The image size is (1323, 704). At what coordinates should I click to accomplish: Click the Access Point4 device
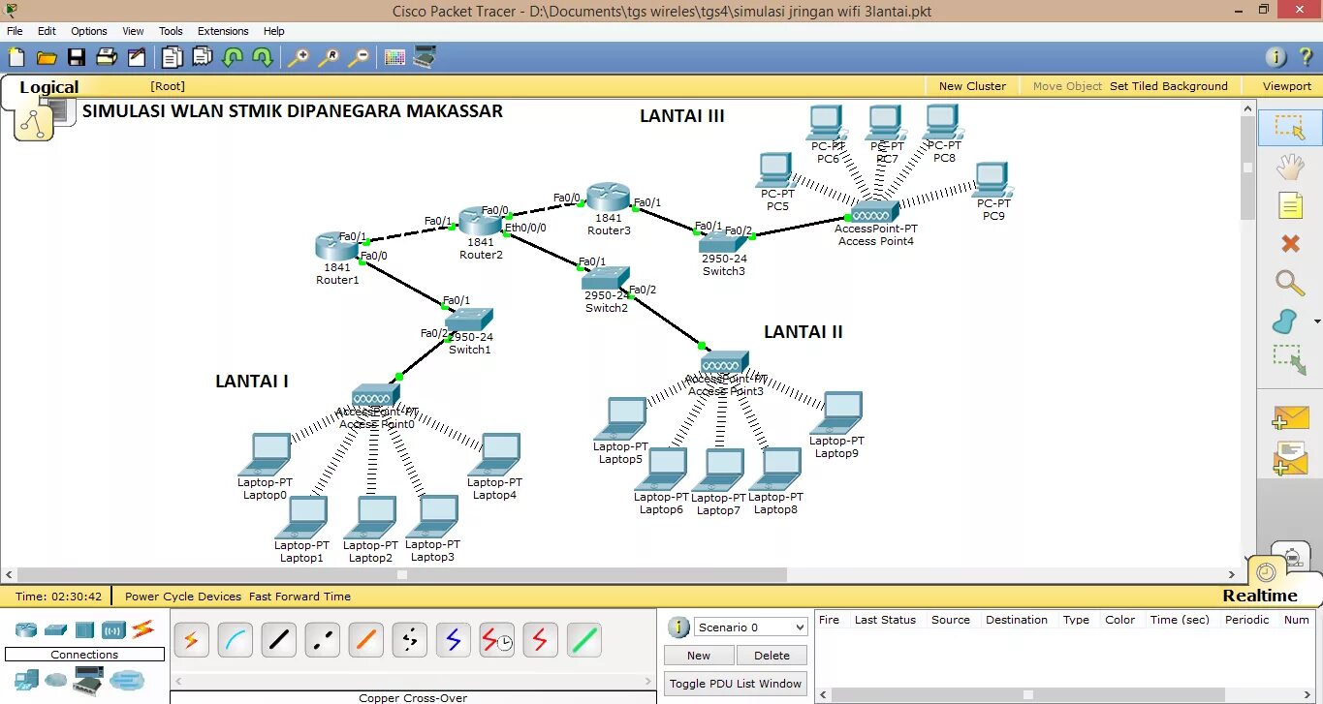[873, 212]
